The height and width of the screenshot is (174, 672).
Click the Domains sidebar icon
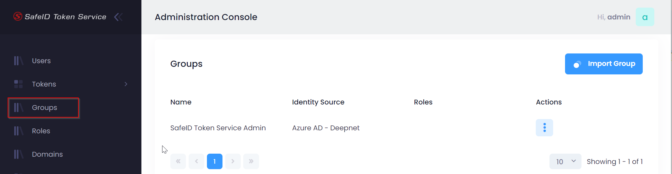[x=18, y=154]
